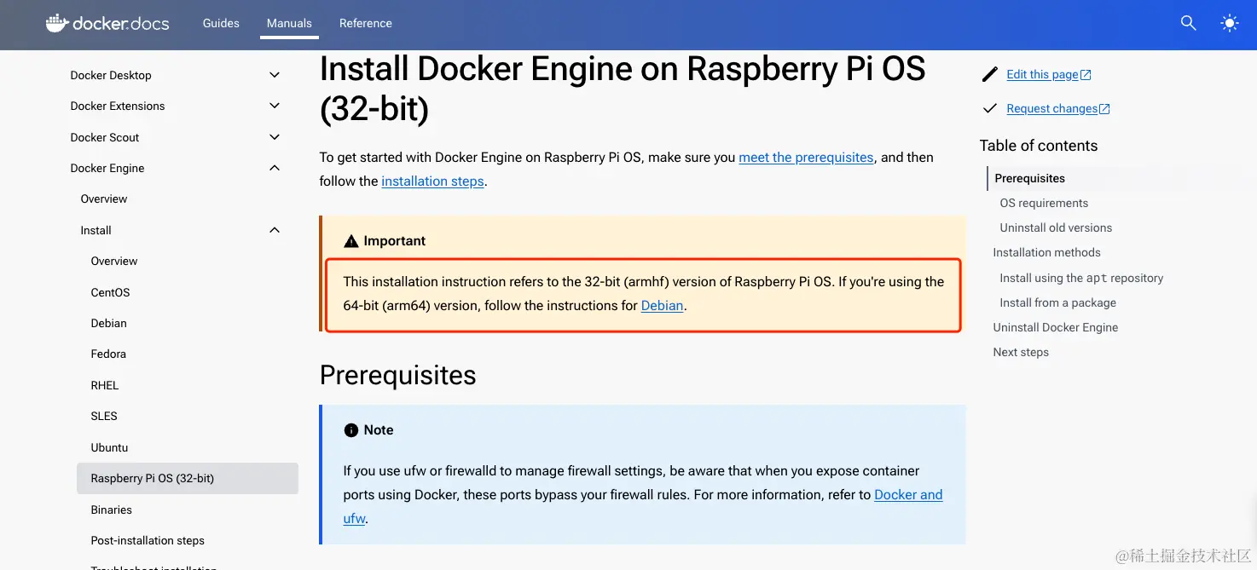
Task: Click the warning triangle icon beside Important
Action: [x=350, y=241]
